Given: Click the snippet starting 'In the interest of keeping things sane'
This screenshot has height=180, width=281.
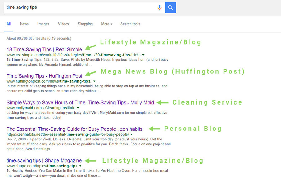Looking at the screenshot, I should click(x=87, y=89).
